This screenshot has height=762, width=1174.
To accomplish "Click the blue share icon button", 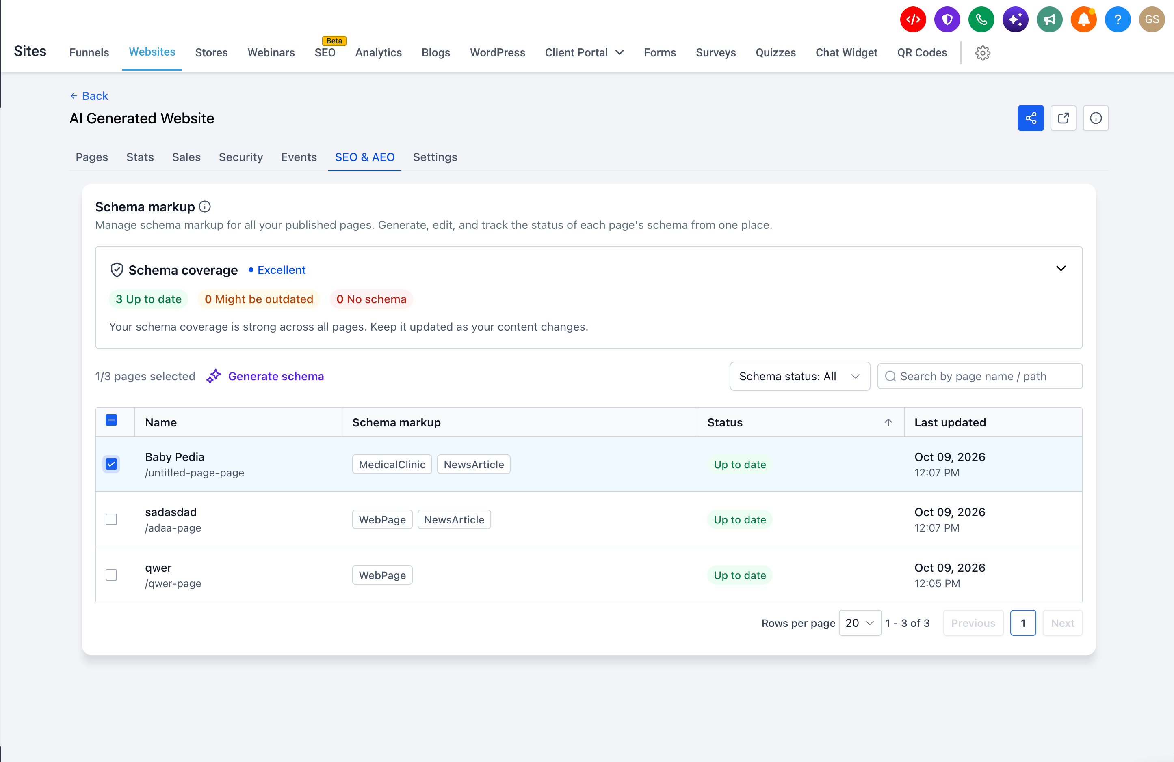I will click(x=1031, y=118).
